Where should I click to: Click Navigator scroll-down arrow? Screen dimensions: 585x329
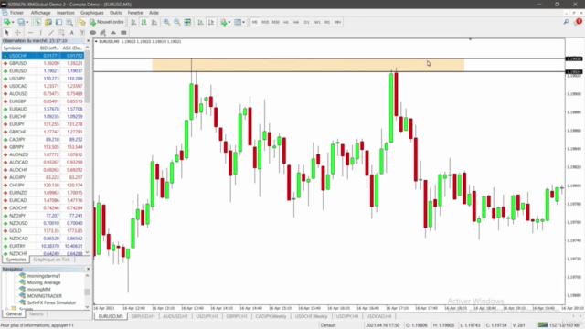tap(88, 307)
